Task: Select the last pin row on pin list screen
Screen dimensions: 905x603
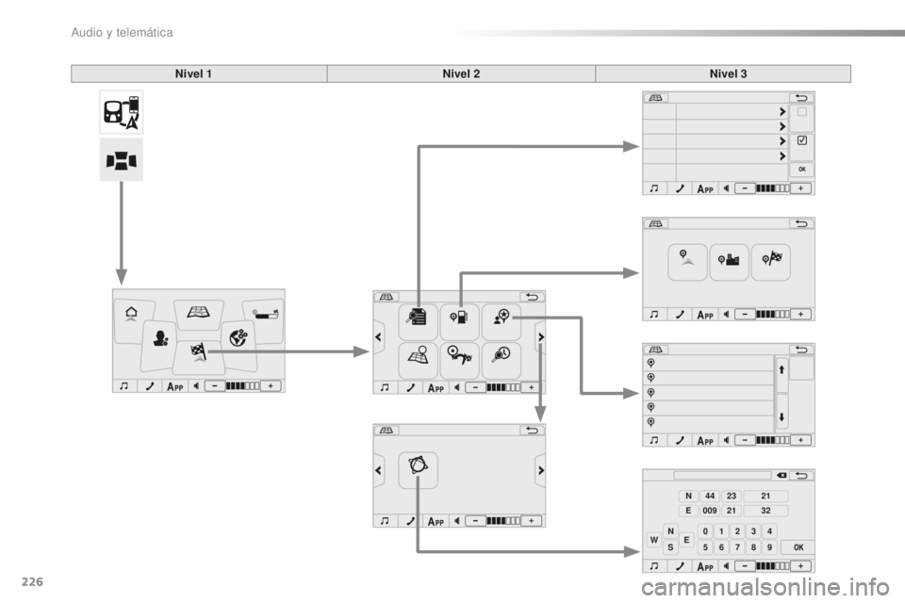Action: (708, 422)
